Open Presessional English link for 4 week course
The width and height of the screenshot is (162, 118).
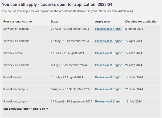tap(109, 102)
